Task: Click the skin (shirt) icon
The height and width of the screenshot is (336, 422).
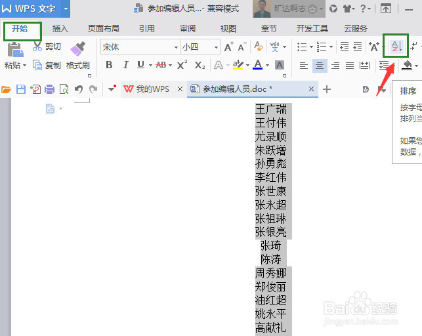Action: pos(347,9)
